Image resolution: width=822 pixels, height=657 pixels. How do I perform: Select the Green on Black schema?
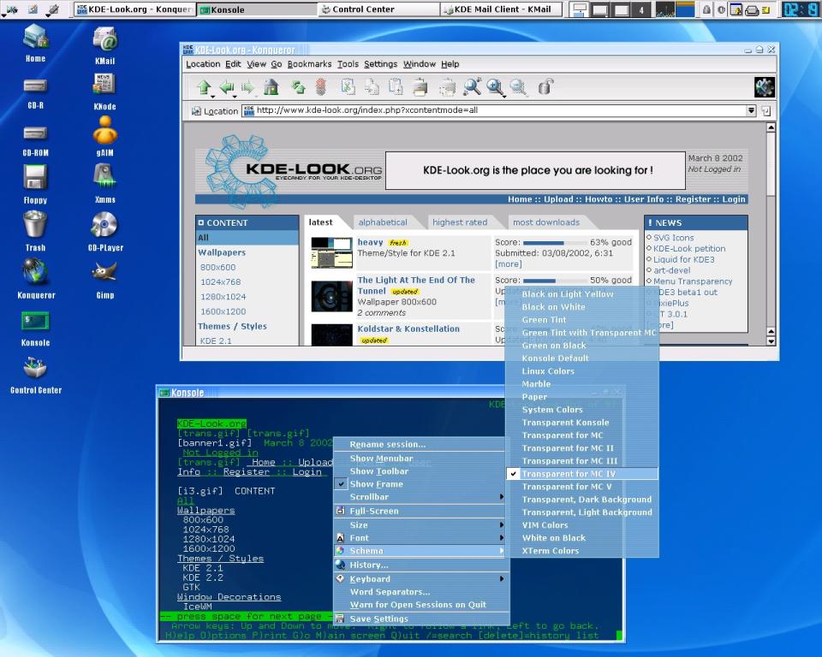(x=582, y=346)
